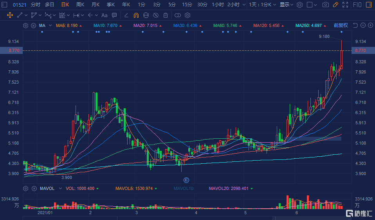The image size is (375, 220).
Task: Open MA indicator settings gear
Action: [26, 25]
